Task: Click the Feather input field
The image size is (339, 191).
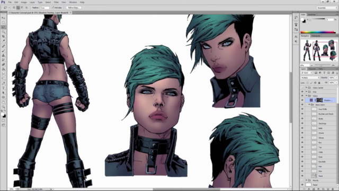Action: point(44,7)
